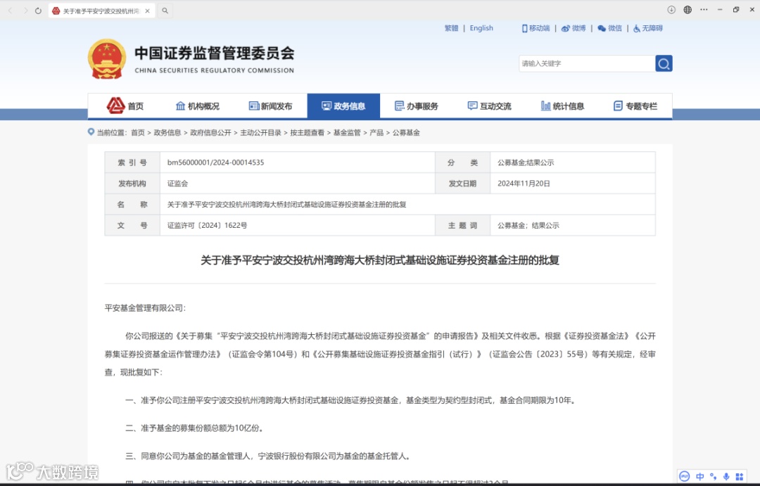The height and width of the screenshot is (486, 760).
Task: Select the 政务信息 navigation tab
Action: (x=343, y=106)
